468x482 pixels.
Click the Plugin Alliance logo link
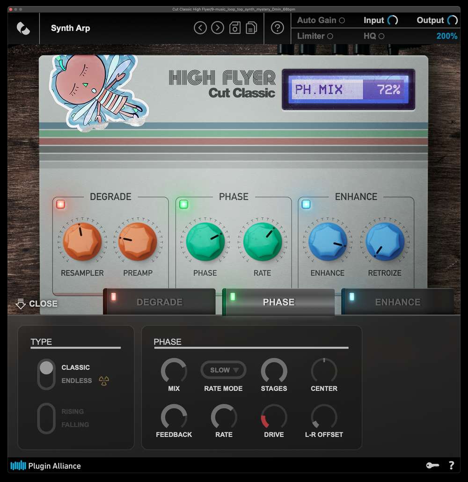(x=46, y=466)
